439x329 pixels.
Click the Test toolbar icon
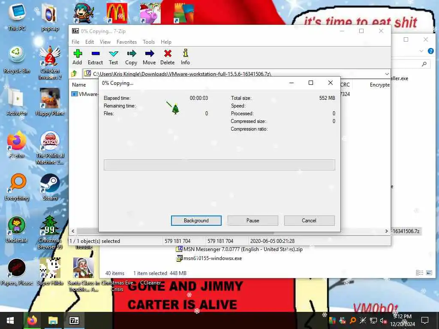[x=113, y=57]
